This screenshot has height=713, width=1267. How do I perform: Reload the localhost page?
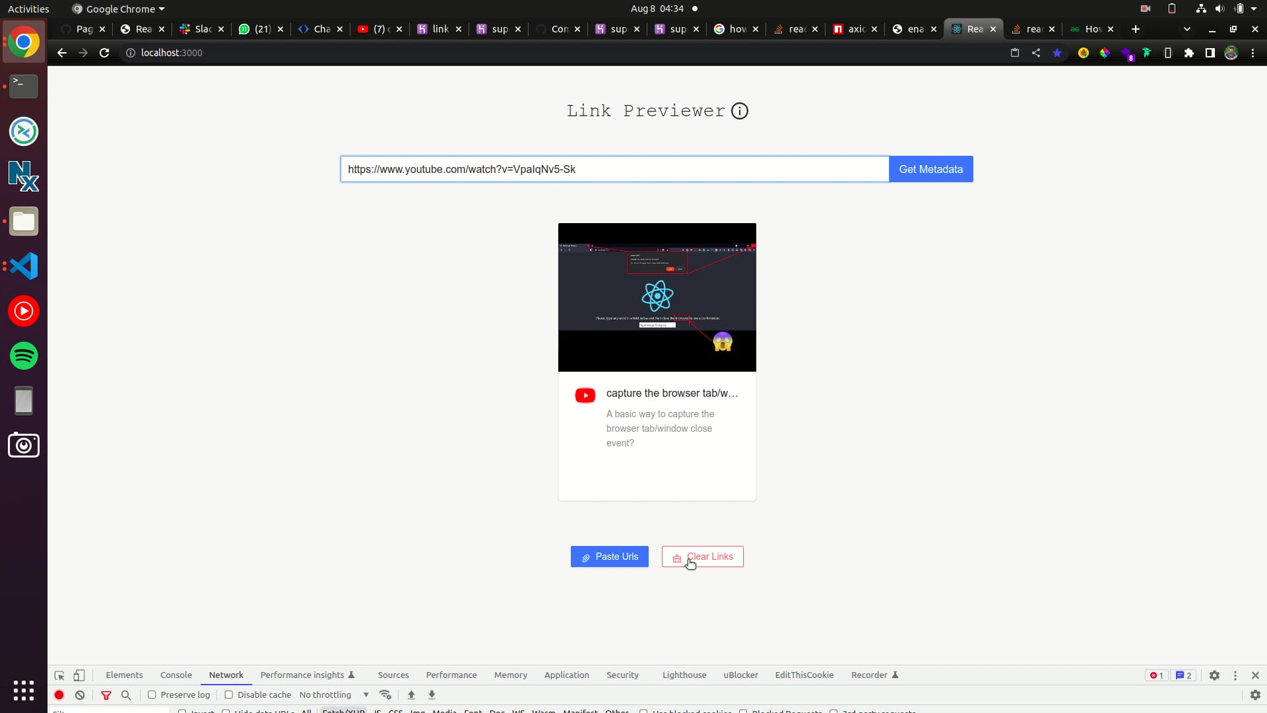(x=104, y=53)
